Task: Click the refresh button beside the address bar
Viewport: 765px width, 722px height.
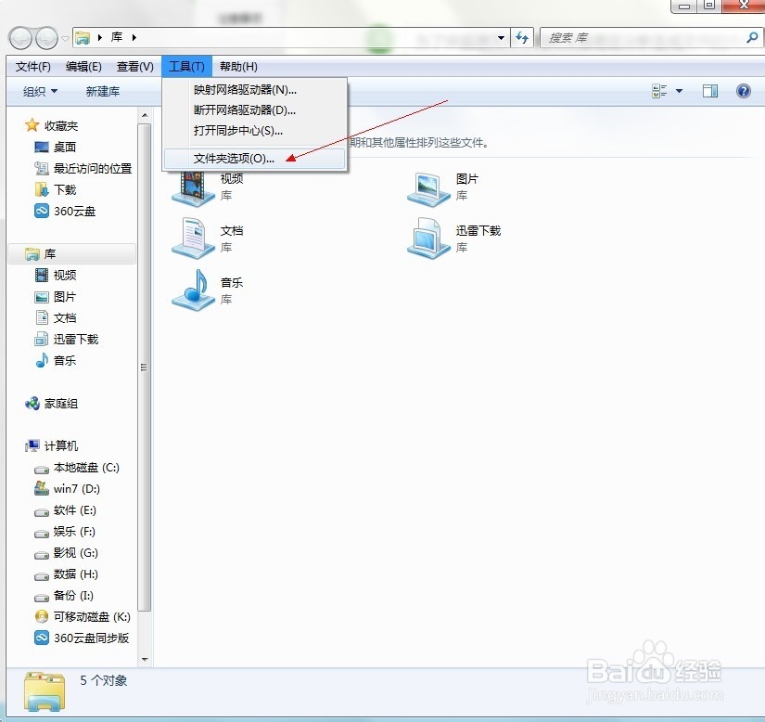Action: (x=522, y=38)
